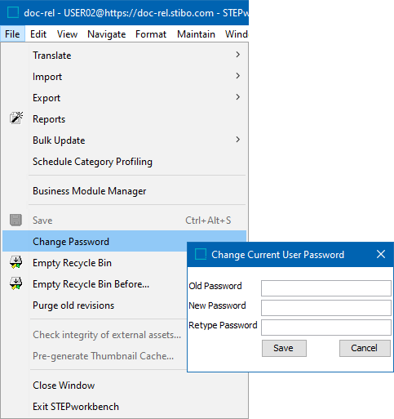Screen dimensions: 394x419
Task: Expand the Export submenu arrow
Action: pyautogui.click(x=238, y=97)
